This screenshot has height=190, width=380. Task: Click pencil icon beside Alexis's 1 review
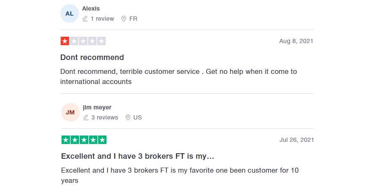85,19
